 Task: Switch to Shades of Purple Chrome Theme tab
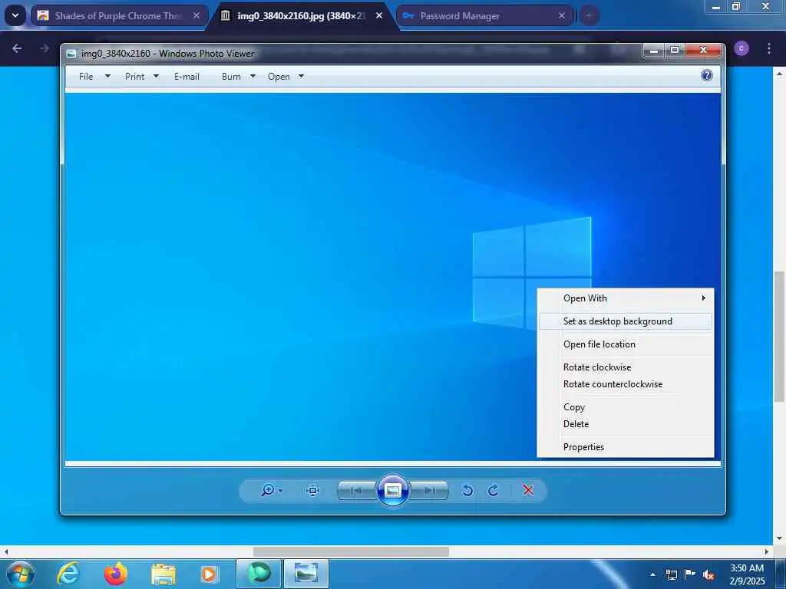click(x=119, y=15)
